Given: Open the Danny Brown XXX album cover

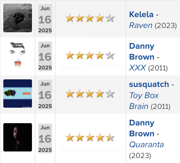Looking at the screenshot, I should coord(17,55).
